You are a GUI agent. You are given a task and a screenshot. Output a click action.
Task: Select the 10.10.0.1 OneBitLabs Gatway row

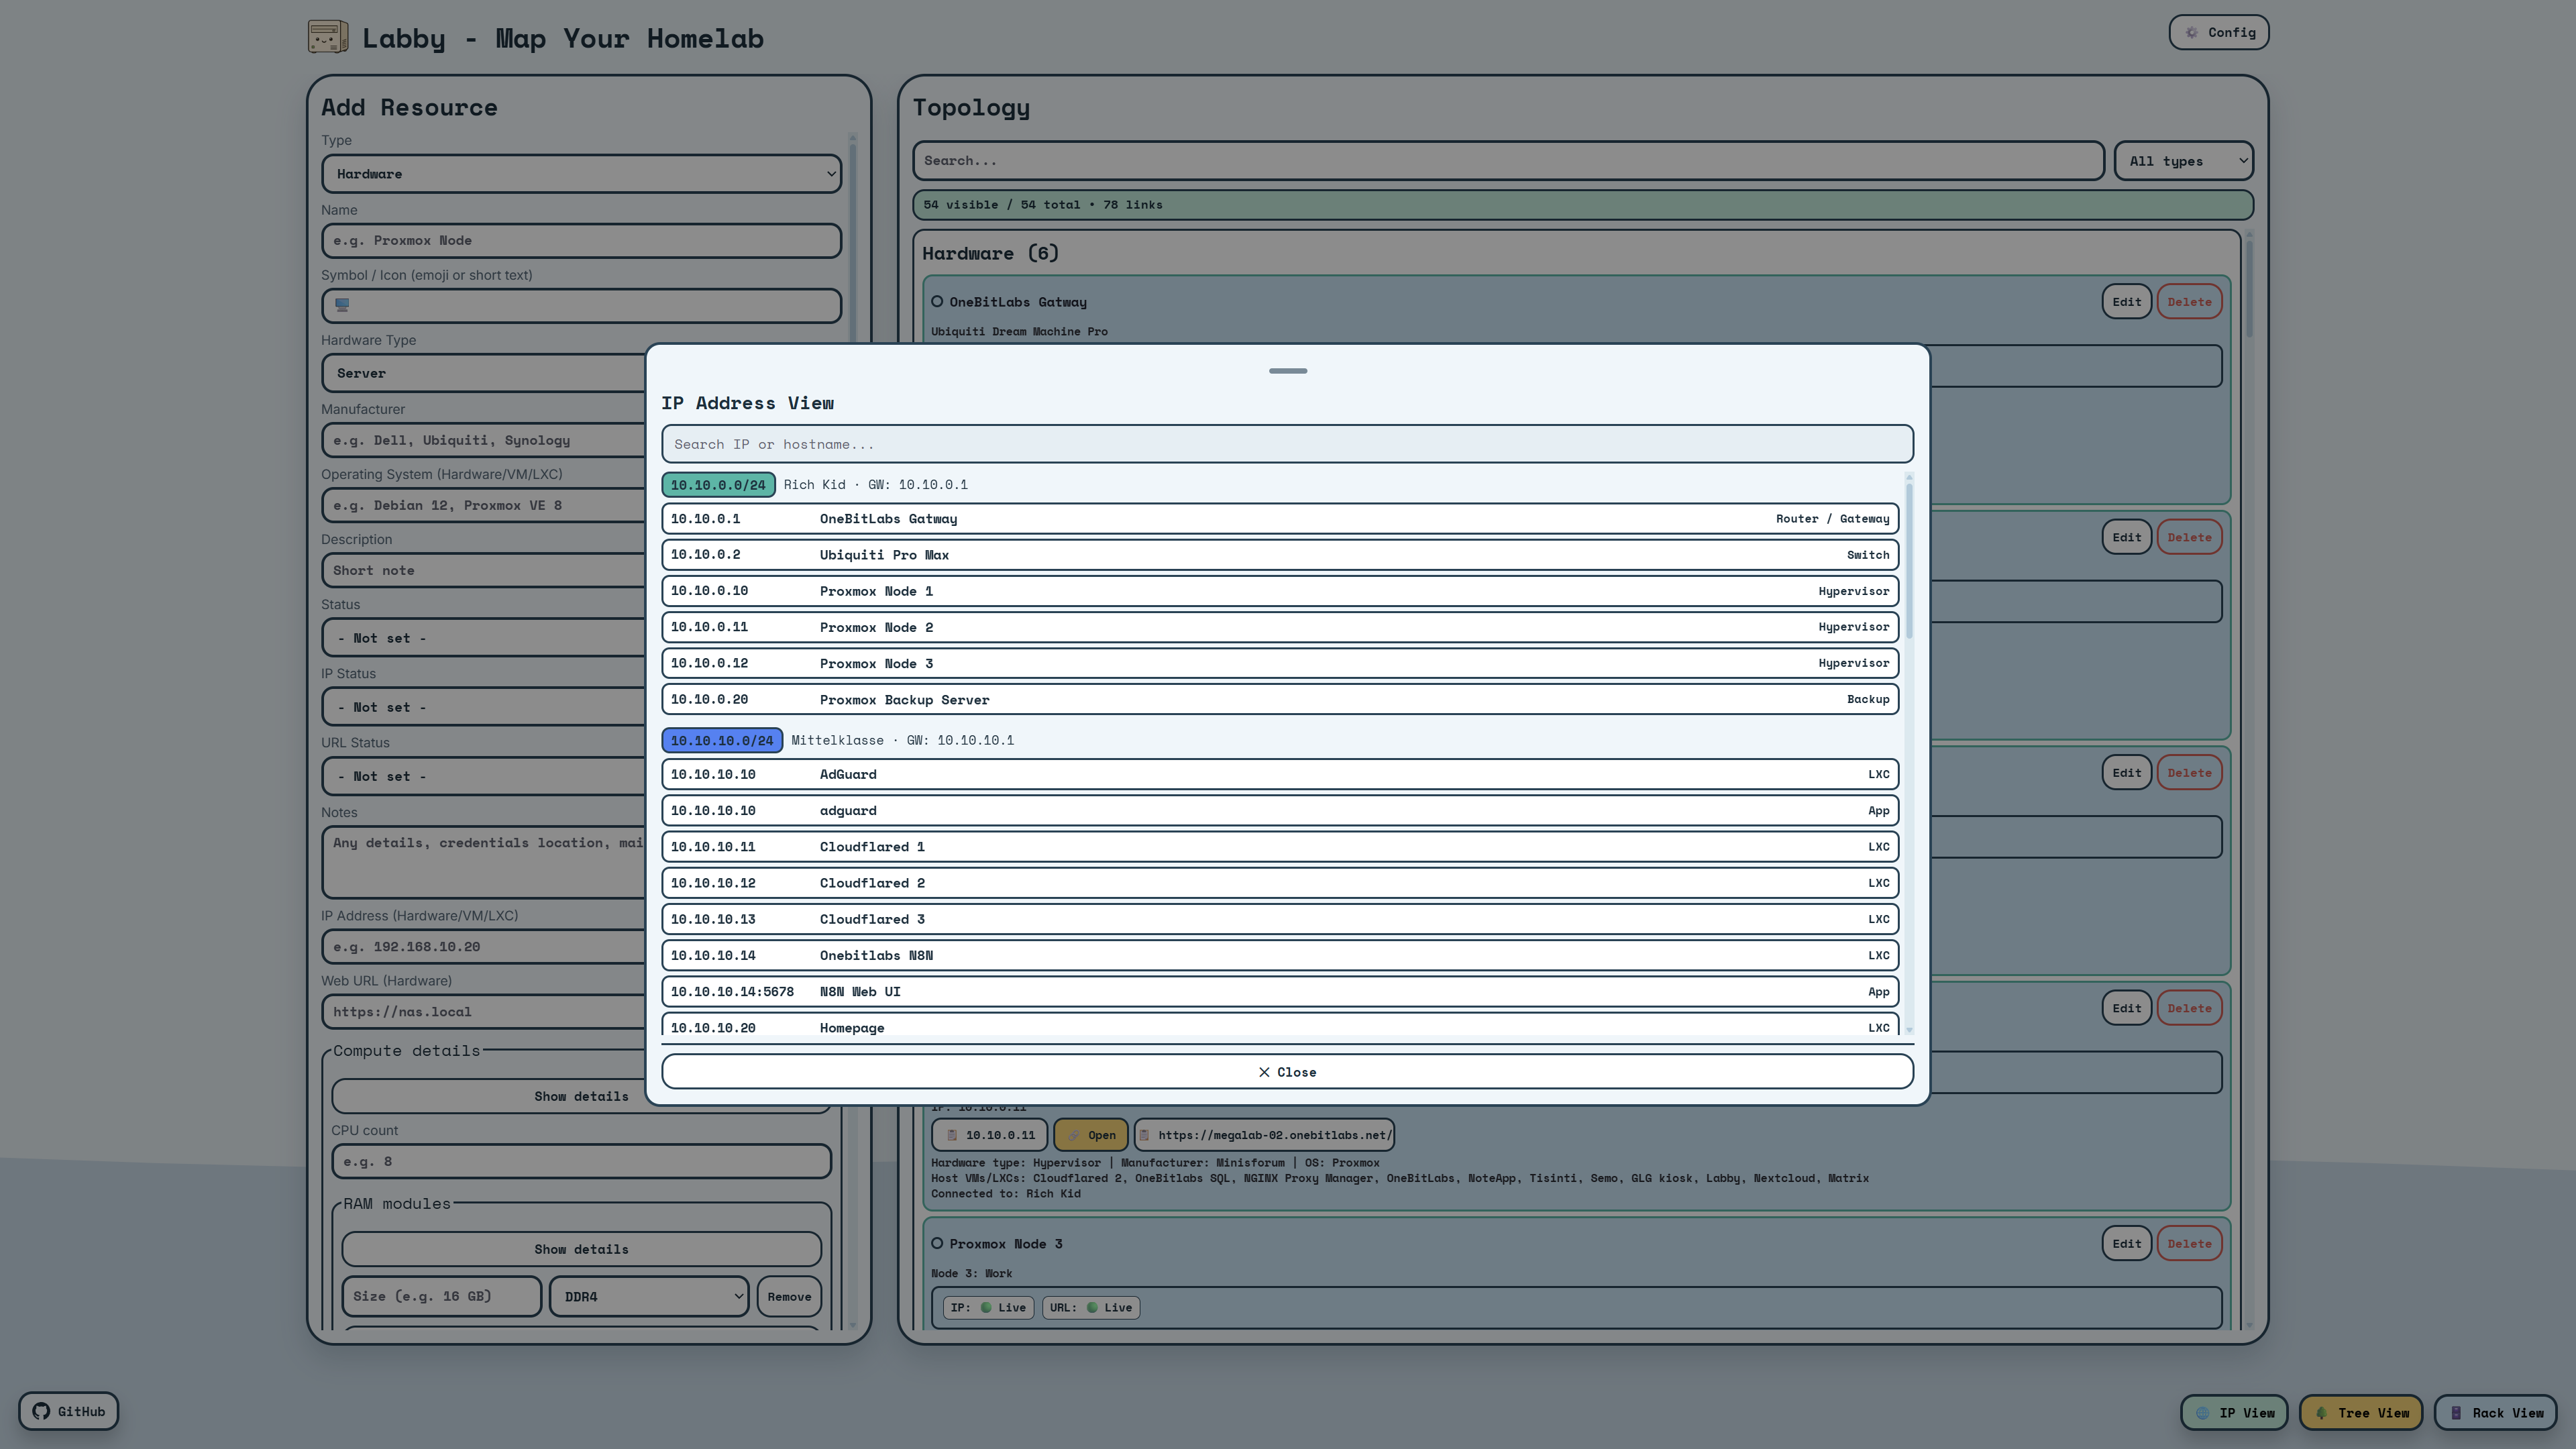click(x=1280, y=518)
